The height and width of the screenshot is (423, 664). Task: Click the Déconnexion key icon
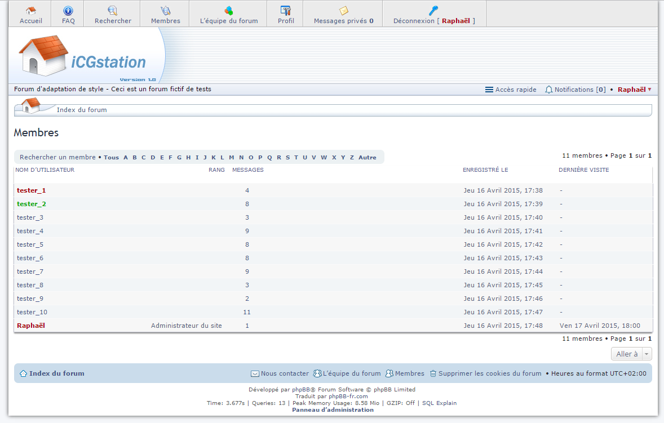point(433,10)
